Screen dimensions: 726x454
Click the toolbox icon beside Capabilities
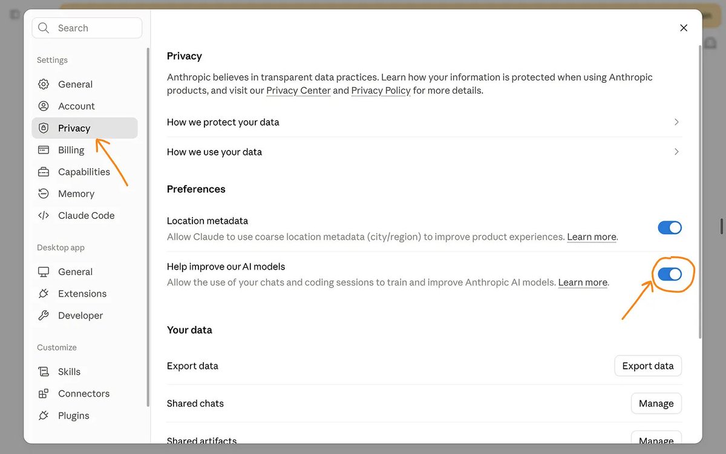pyautogui.click(x=44, y=172)
